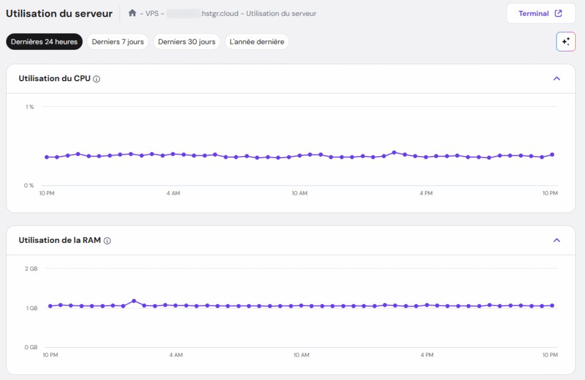
Task: Switch to Derniers 7 jours view
Action: [x=118, y=41]
